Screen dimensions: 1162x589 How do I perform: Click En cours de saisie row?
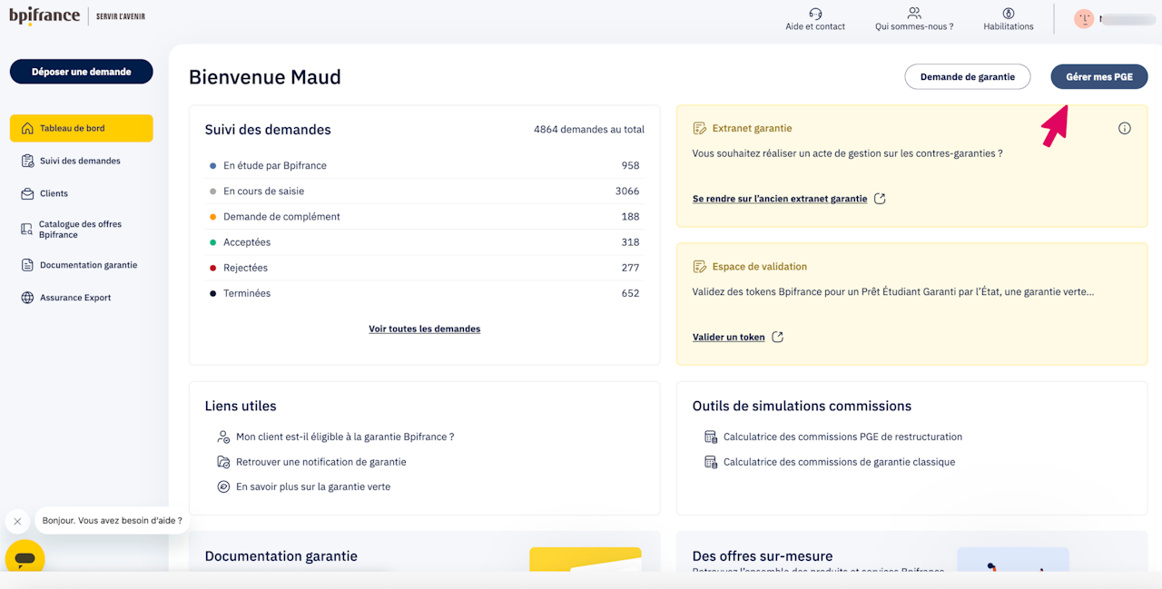click(425, 191)
